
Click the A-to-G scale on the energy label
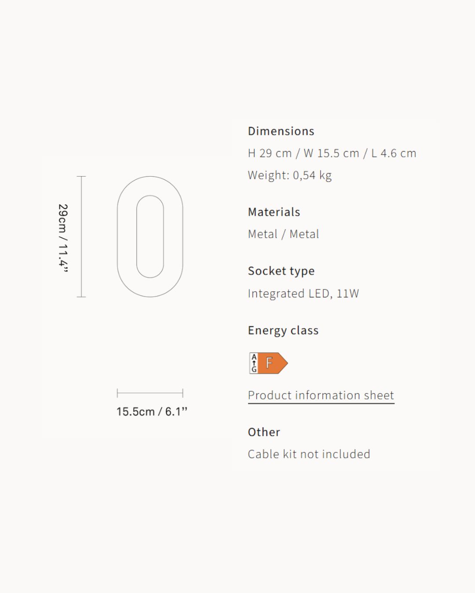tap(254, 363)
